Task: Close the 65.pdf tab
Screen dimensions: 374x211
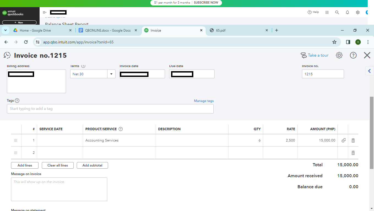Action: click(x=266, y=30)
